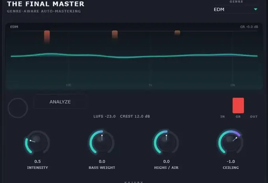Click the Ceiling knob

(231, 143)
